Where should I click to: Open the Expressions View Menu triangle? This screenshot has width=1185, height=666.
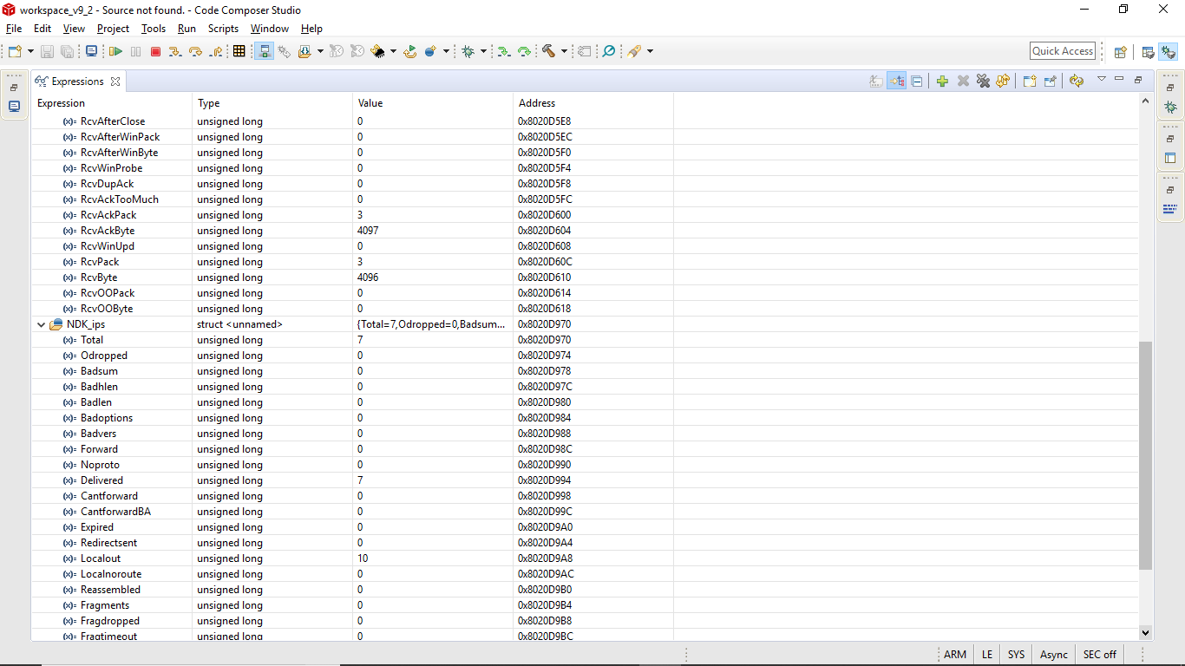(1102, 80)
